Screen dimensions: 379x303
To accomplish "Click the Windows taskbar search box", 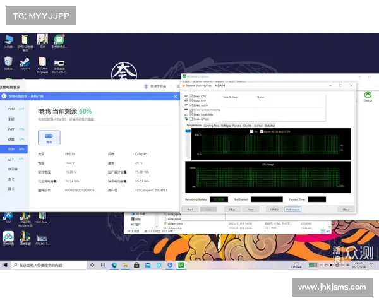I will (x=49, y=265).
